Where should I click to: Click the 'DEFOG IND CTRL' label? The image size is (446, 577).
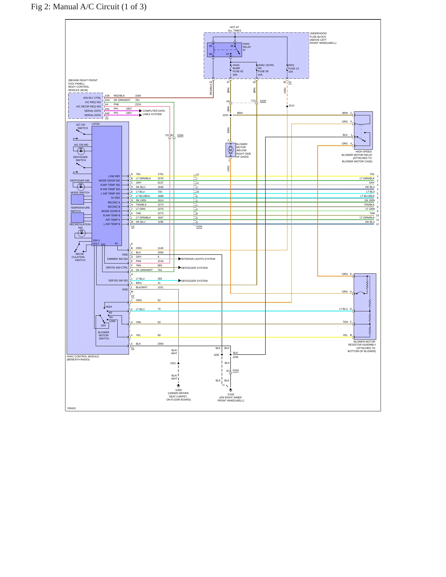117,268
